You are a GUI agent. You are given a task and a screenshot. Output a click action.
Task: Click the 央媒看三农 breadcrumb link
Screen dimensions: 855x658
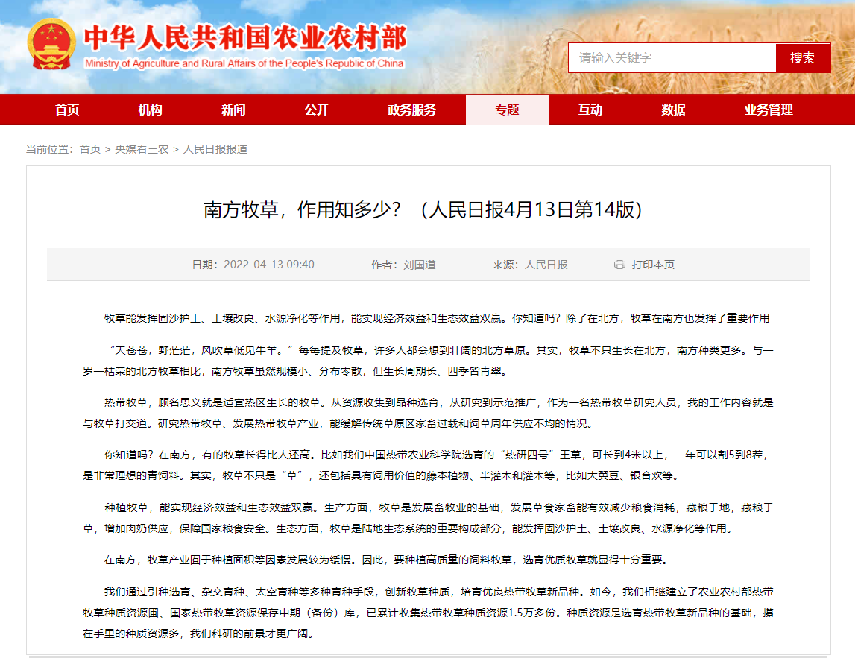pyautogui.click(x=142, y=149)
